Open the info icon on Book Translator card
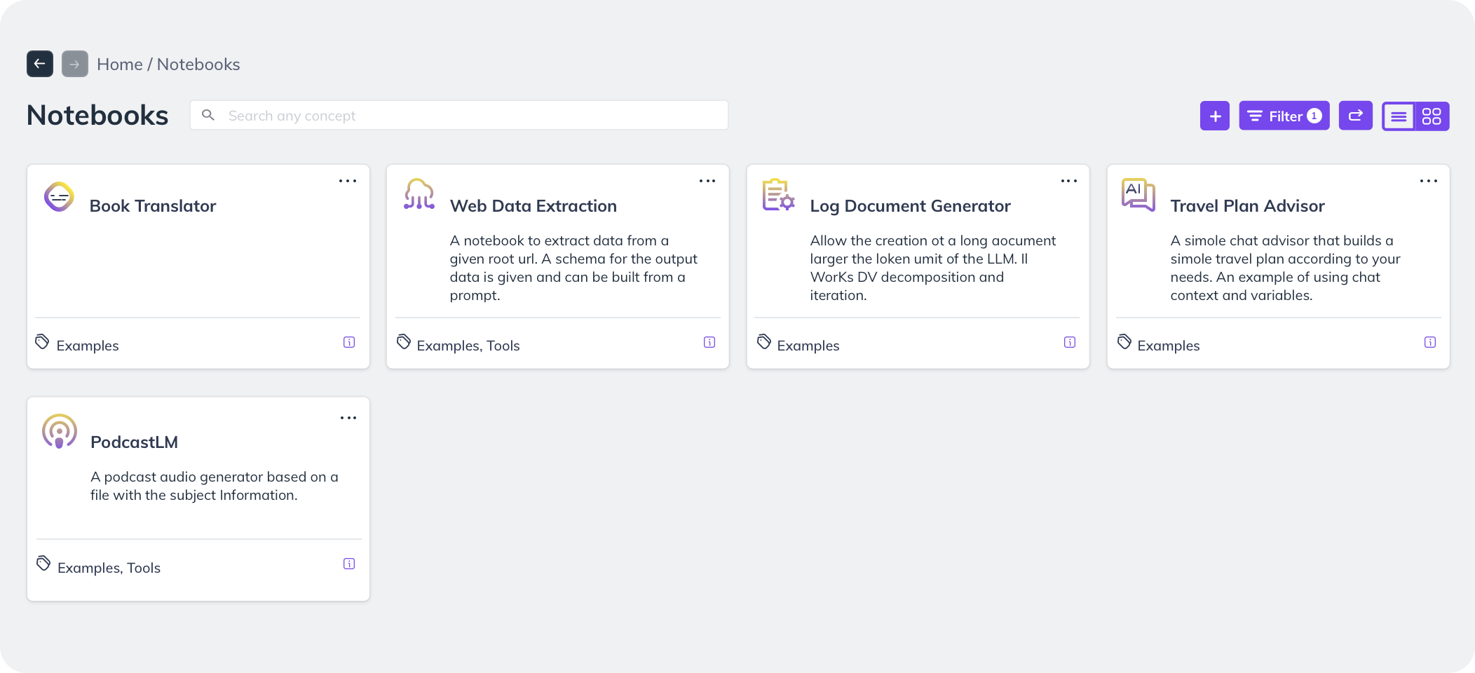The width and height of the screenshot is (1475, 673). (349, 342)
